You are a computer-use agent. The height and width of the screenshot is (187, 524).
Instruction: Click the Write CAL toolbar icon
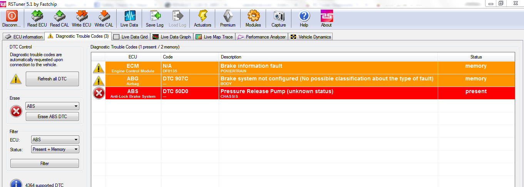[104, 16]
